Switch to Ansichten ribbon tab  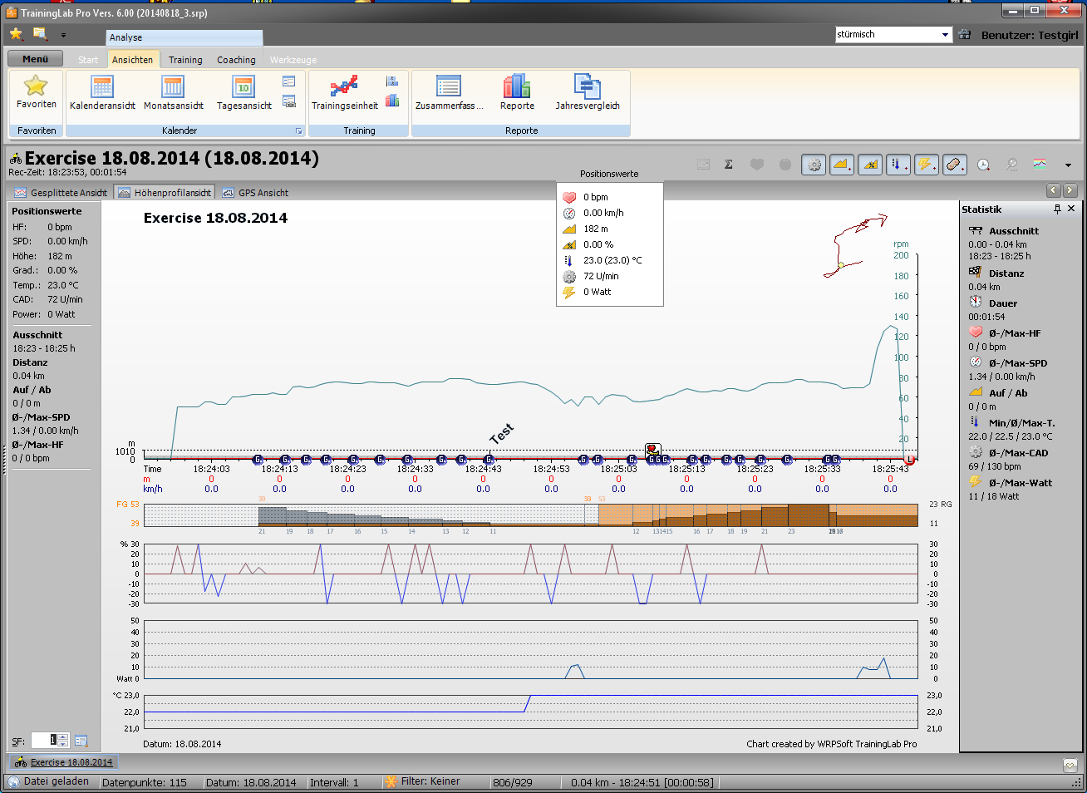click(133, 60)
